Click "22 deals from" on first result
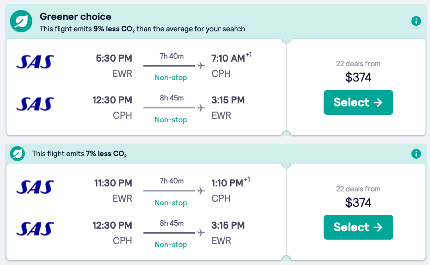430x265 pixels. pyautogui.click(x=358, y=64)
